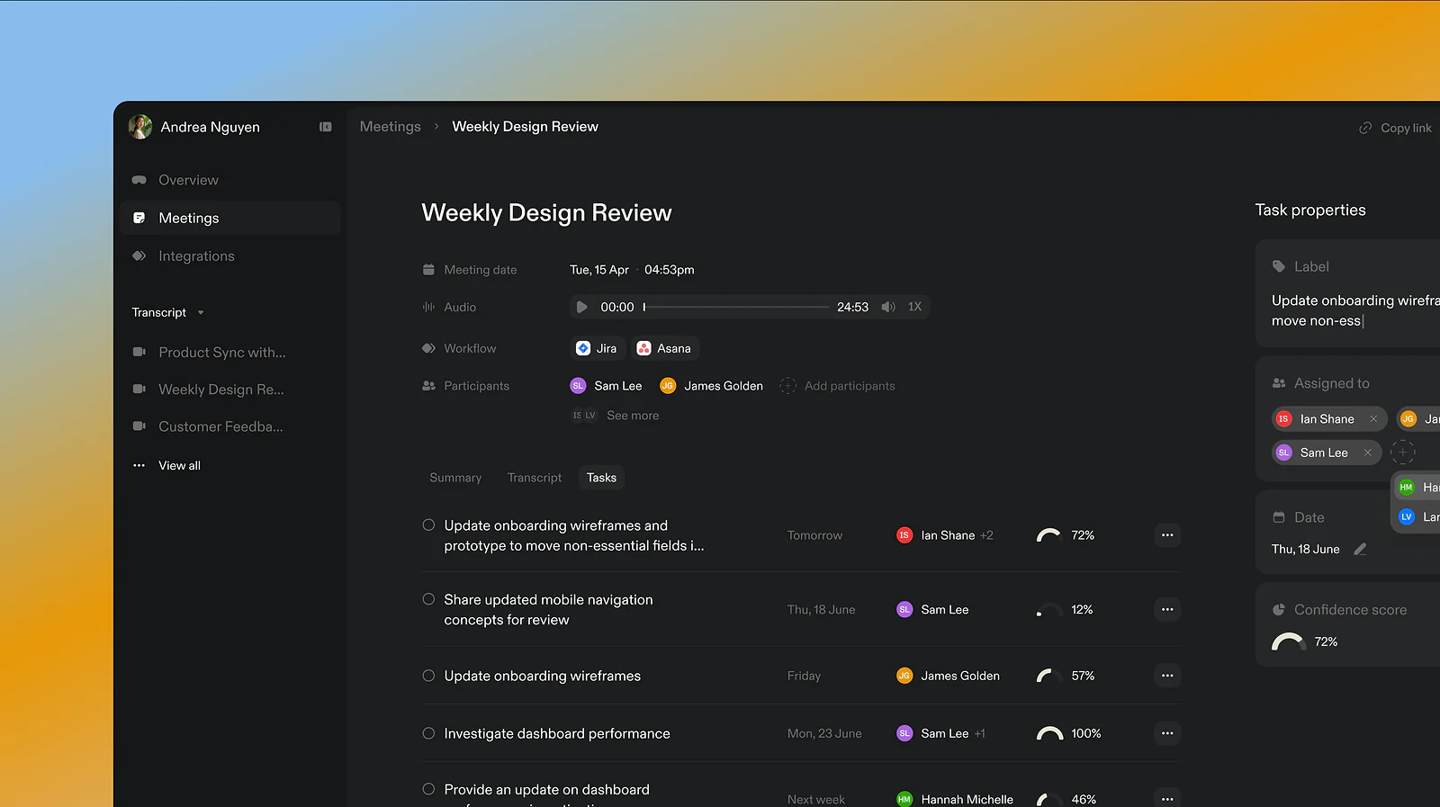Open more options for the 72% task
This screenshot has height=807, width=1440.
pyautogui.click(x=1167, y=535)
